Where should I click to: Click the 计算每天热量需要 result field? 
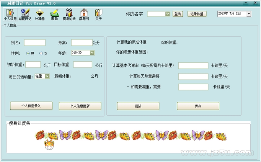click(193, 77)
